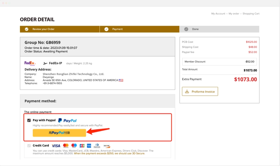Click the American Express card logo
The width and height of the screenshot is (280, 166).
[x=89, y=146]
